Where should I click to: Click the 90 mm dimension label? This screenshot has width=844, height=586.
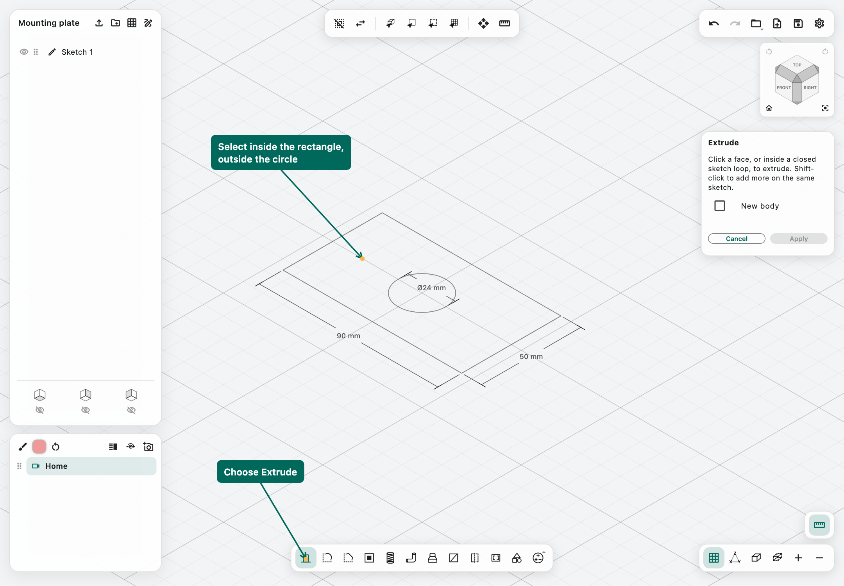click(x=349, y=336)
